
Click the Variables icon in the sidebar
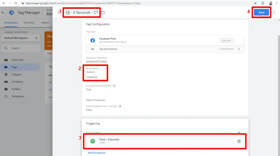coord(6,82)
